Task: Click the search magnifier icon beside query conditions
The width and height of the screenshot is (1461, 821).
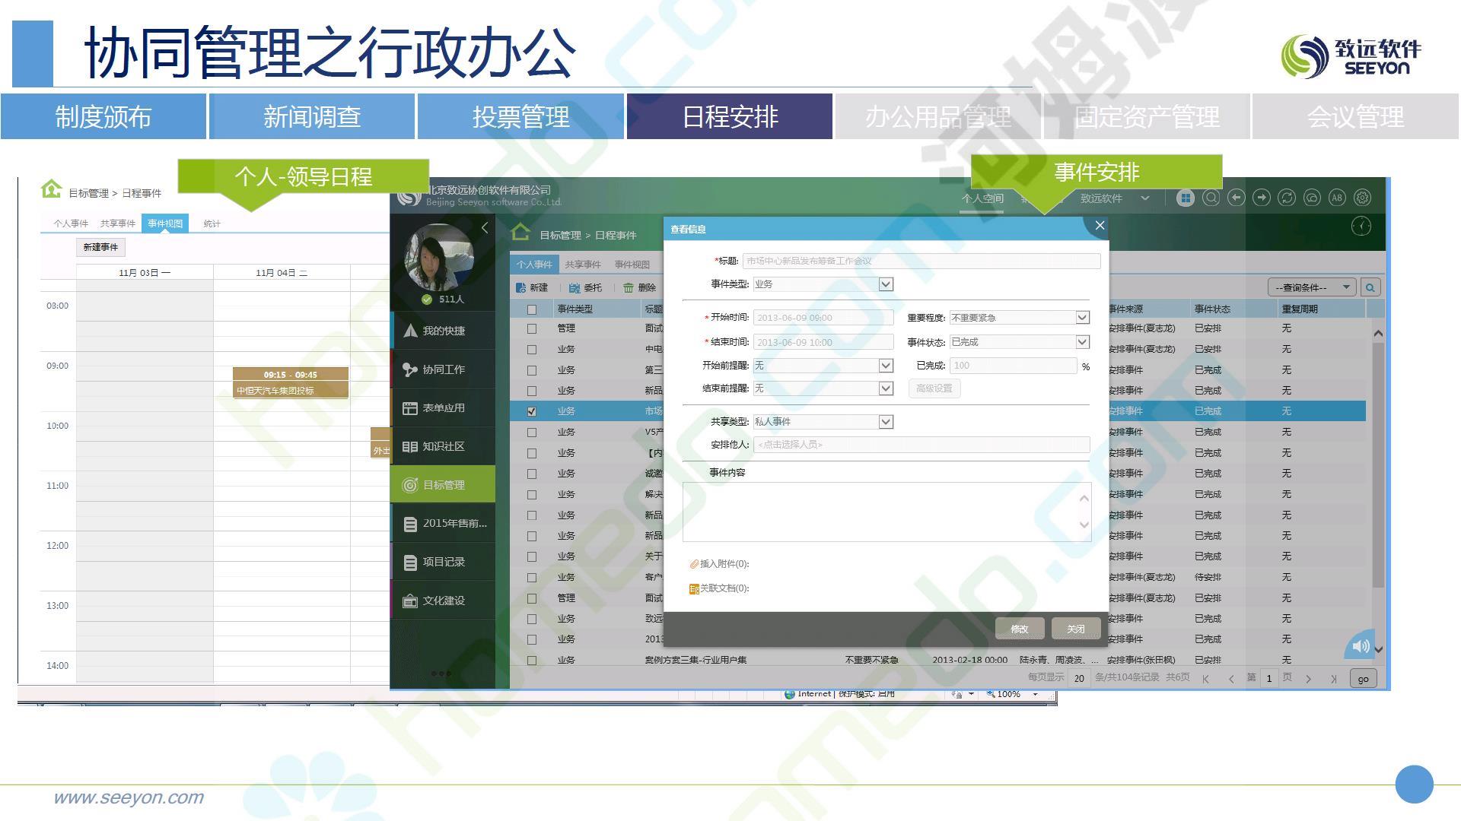Action: pyautogui.click(x=1370, y=287)
